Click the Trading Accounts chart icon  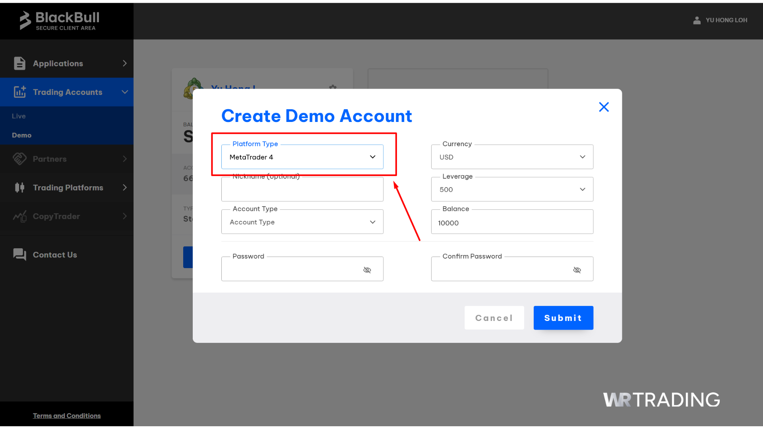[19, 92]
